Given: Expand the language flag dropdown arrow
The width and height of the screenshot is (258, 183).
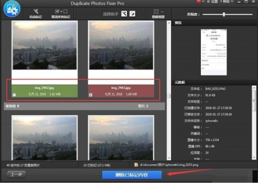Looking at the screenshot, I should click(x=203, y=1).
